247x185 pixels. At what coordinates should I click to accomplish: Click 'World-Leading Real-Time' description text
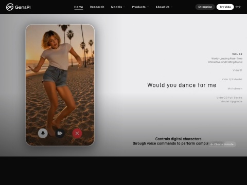(225, 60)
